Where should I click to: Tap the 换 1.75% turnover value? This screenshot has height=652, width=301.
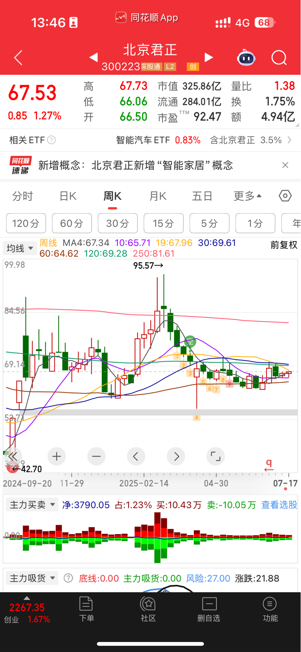280,101
